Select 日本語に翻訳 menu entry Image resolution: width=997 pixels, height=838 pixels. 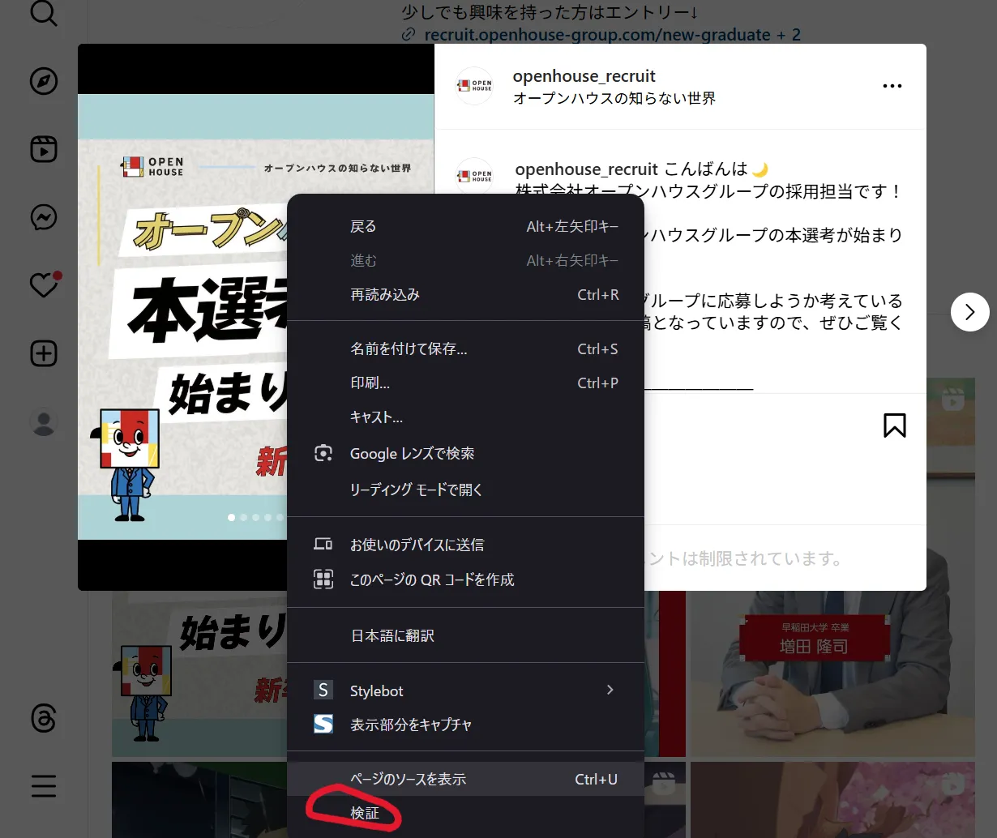coord(465,635)
